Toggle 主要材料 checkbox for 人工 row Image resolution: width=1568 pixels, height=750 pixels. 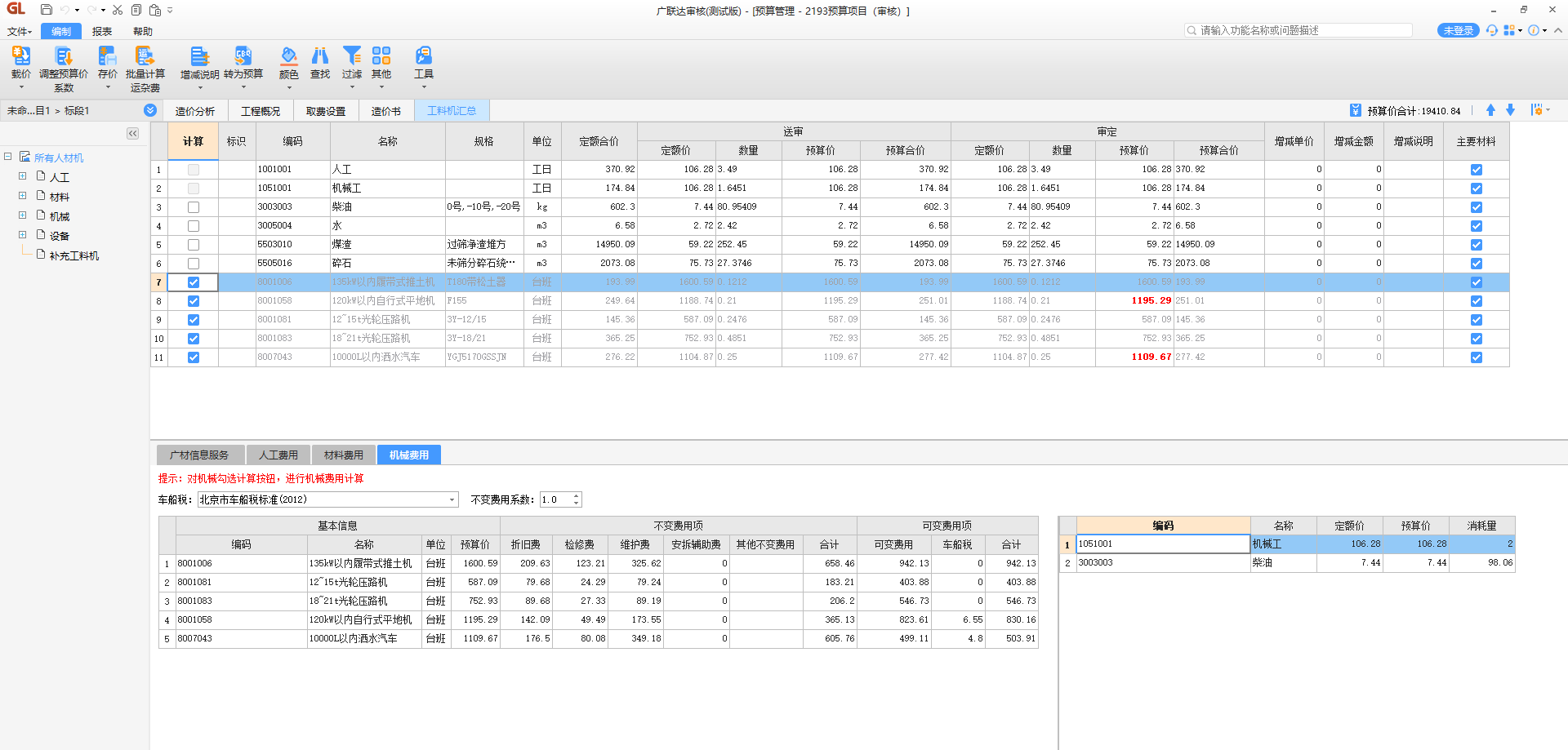[x=1477, y=170]
